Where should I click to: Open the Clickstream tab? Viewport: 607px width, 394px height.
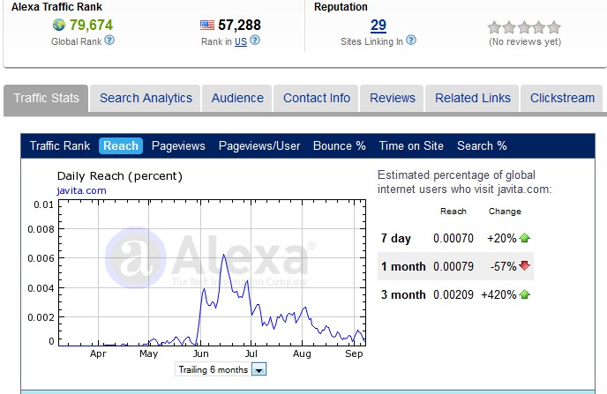[562, 98]
